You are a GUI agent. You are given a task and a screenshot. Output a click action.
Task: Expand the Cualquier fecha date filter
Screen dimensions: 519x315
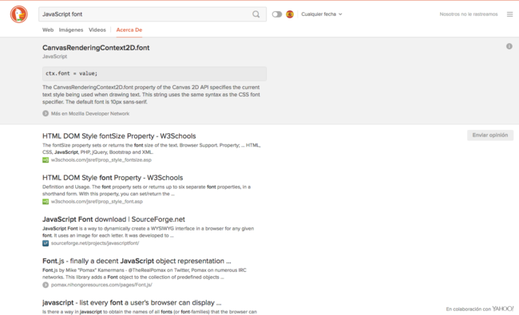[x=322, y=14]
